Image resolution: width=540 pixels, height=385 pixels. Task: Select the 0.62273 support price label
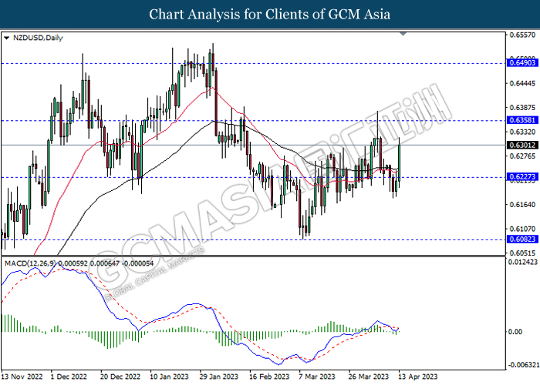(522, 176)
